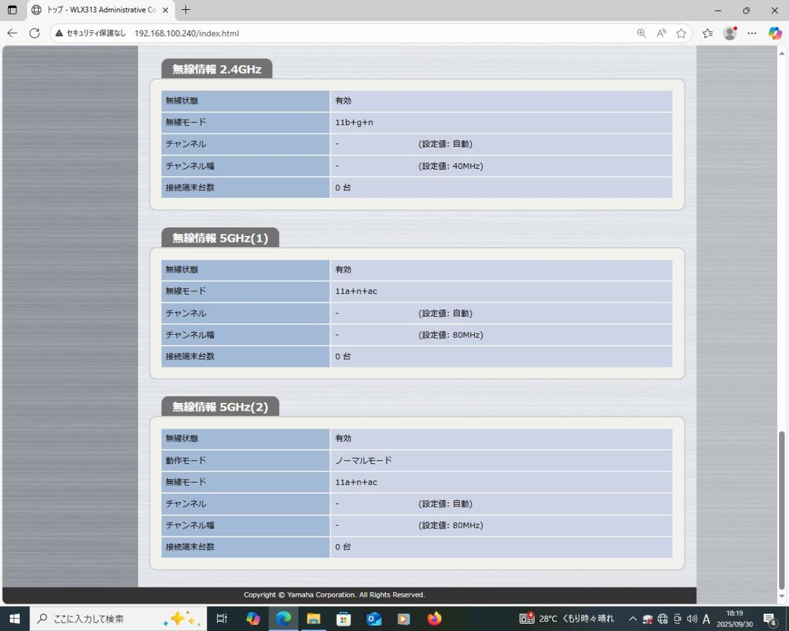Open Microsoft Store from the taskbar
The height and width of the screenshot is (631, 789).
pos(344,619)
